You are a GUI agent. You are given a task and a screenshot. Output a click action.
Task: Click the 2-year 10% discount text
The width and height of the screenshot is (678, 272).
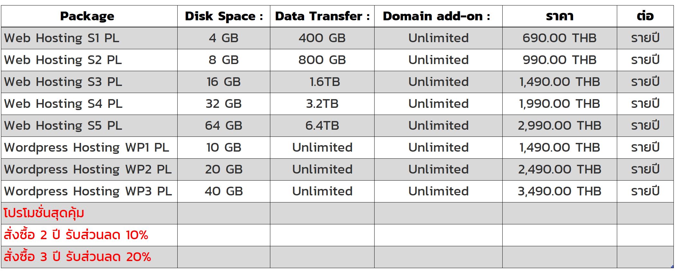pos(76,235)
